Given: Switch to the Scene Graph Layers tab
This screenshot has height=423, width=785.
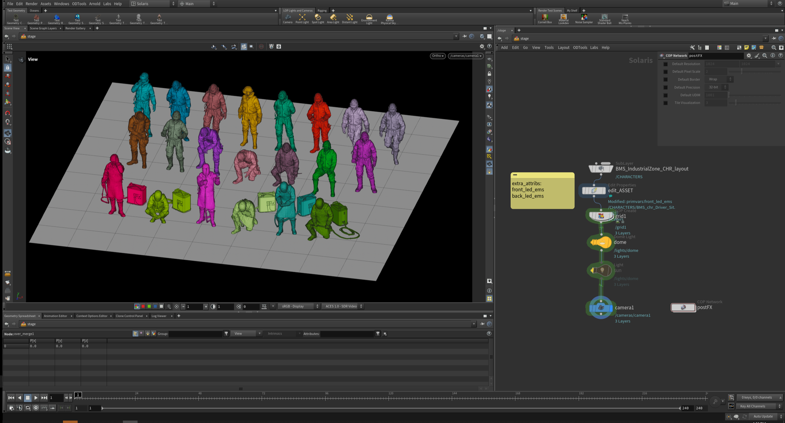Looking at the screenshot, I should (43, 28).
